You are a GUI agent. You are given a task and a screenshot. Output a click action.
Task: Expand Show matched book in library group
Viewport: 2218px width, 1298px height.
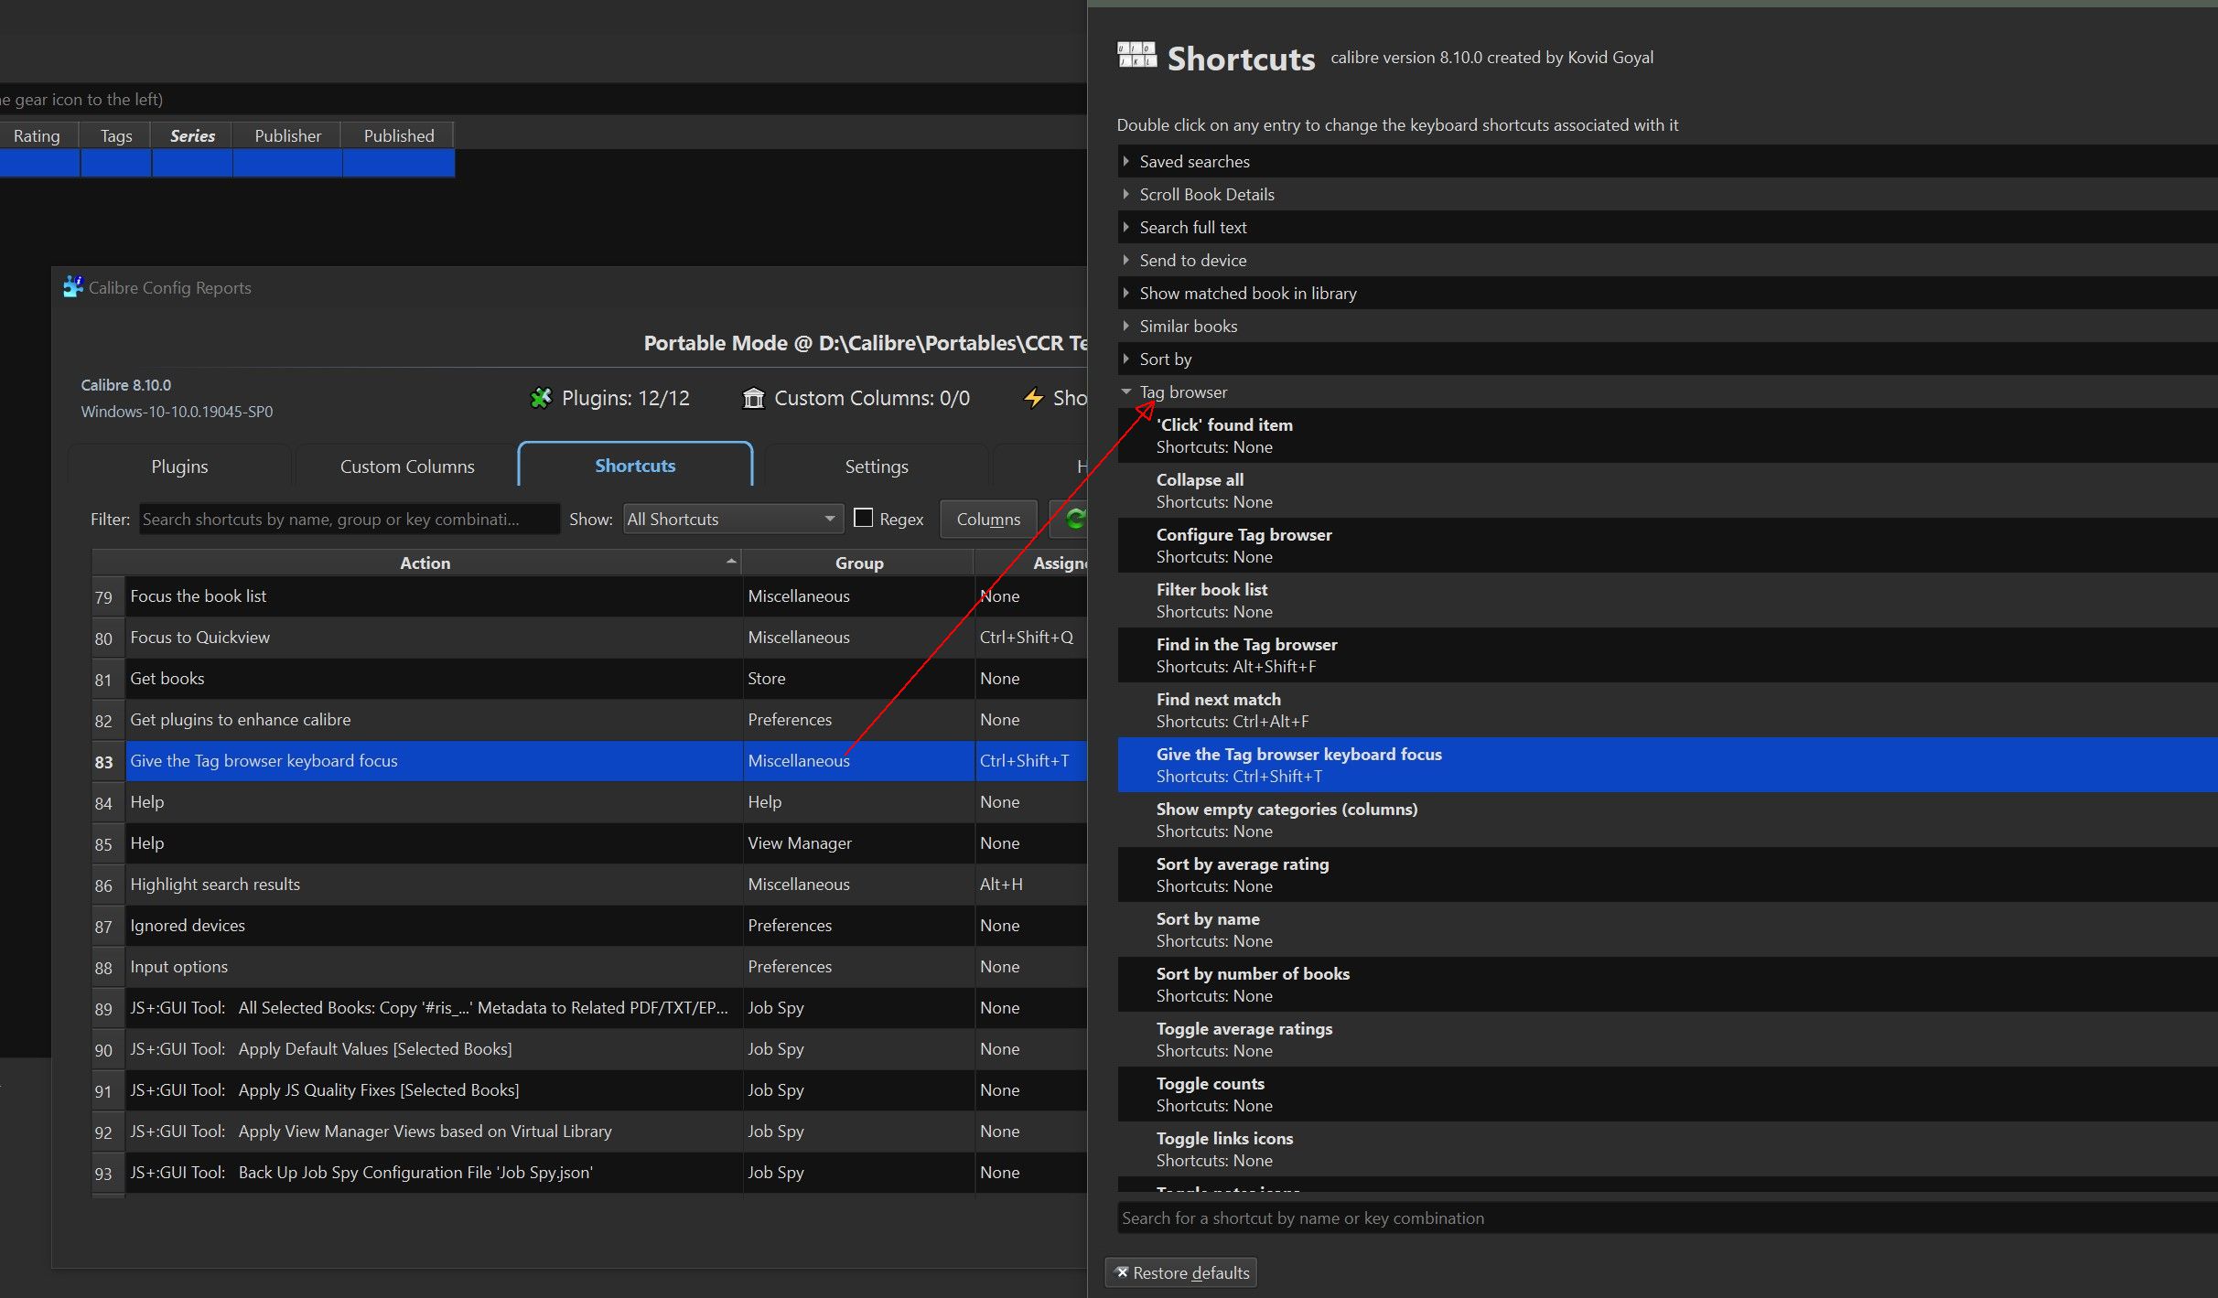[x=1125, y=293]
